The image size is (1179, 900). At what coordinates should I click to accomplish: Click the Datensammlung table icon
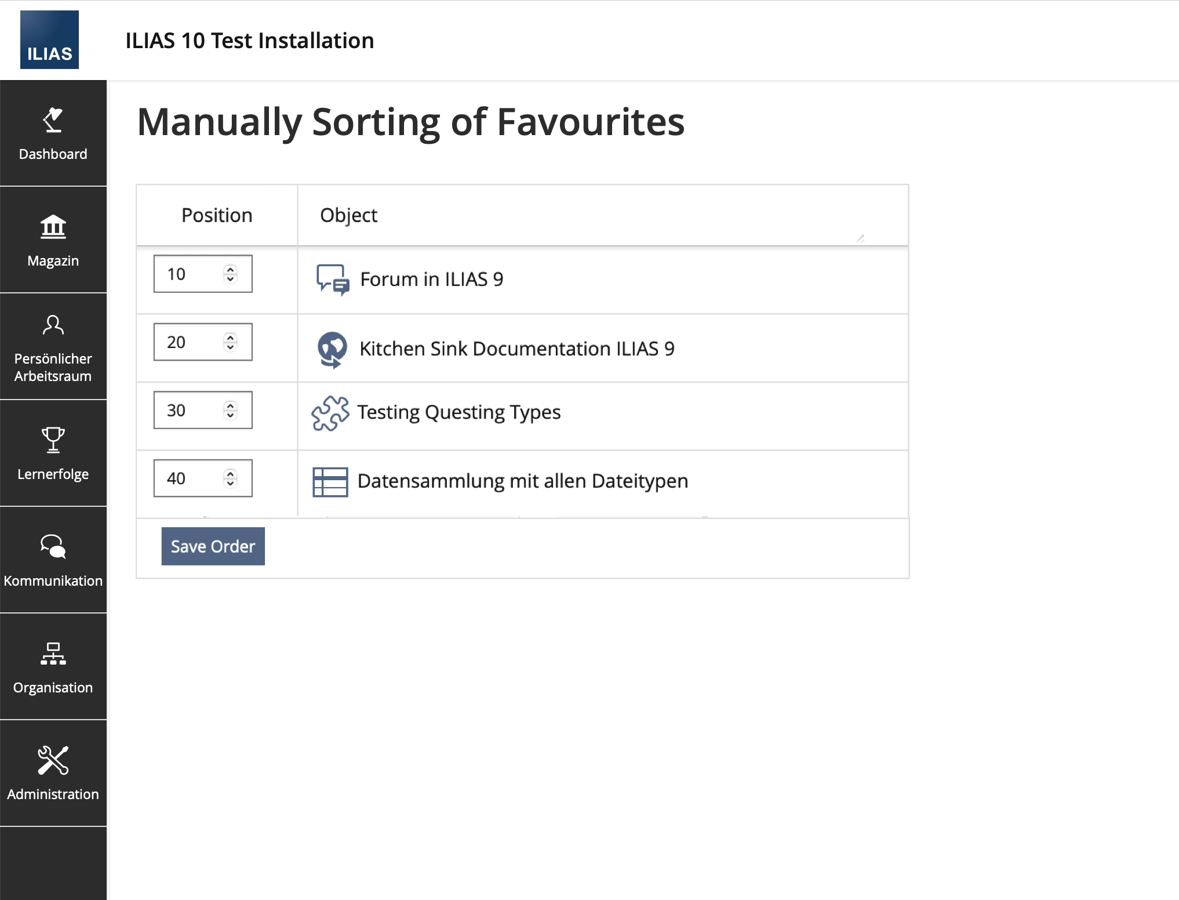(330, 482)
